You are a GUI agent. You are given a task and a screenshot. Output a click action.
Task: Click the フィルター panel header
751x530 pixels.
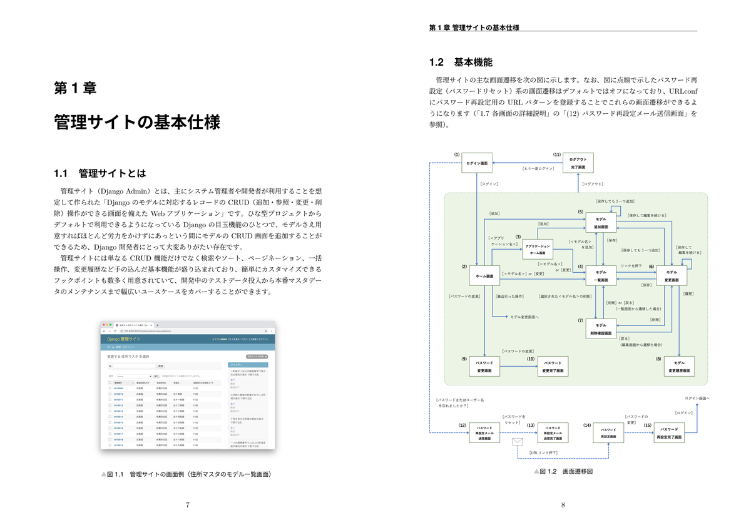point(248,364)
